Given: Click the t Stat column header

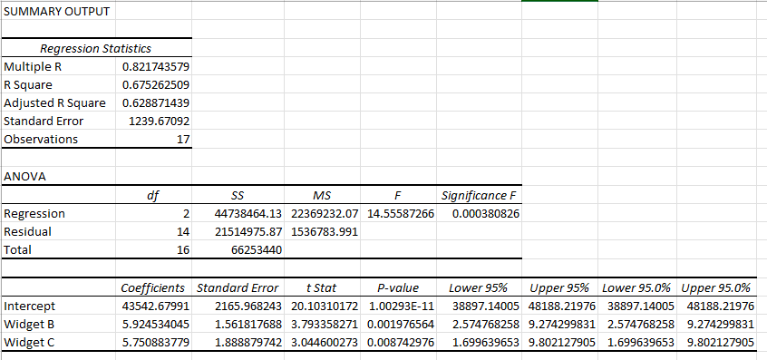Looking at the screenshot, I should [x=322, y=287].
